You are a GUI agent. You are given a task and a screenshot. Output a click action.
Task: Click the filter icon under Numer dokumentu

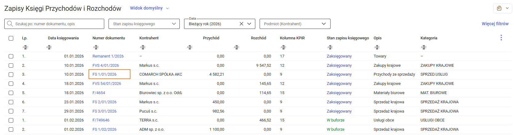pos(96,47)
